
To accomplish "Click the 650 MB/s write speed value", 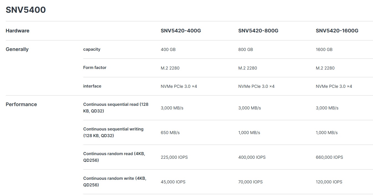I will [170, 133].
